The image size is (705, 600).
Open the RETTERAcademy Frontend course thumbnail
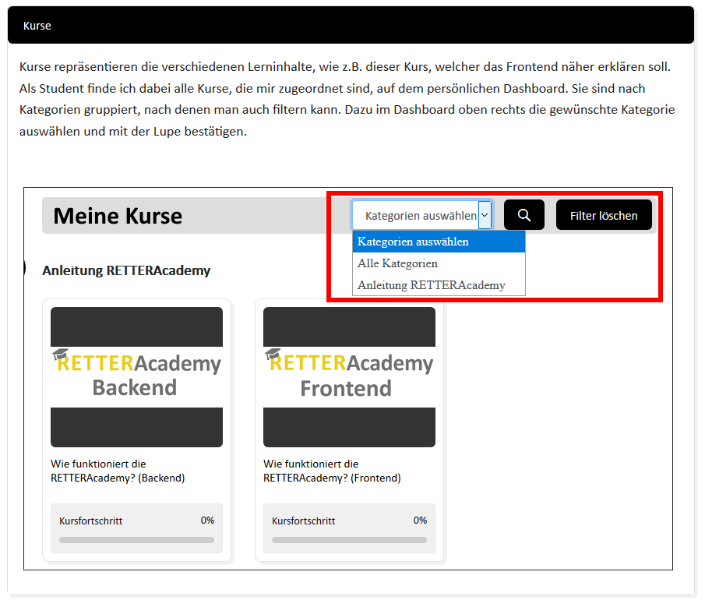(349, 377)
